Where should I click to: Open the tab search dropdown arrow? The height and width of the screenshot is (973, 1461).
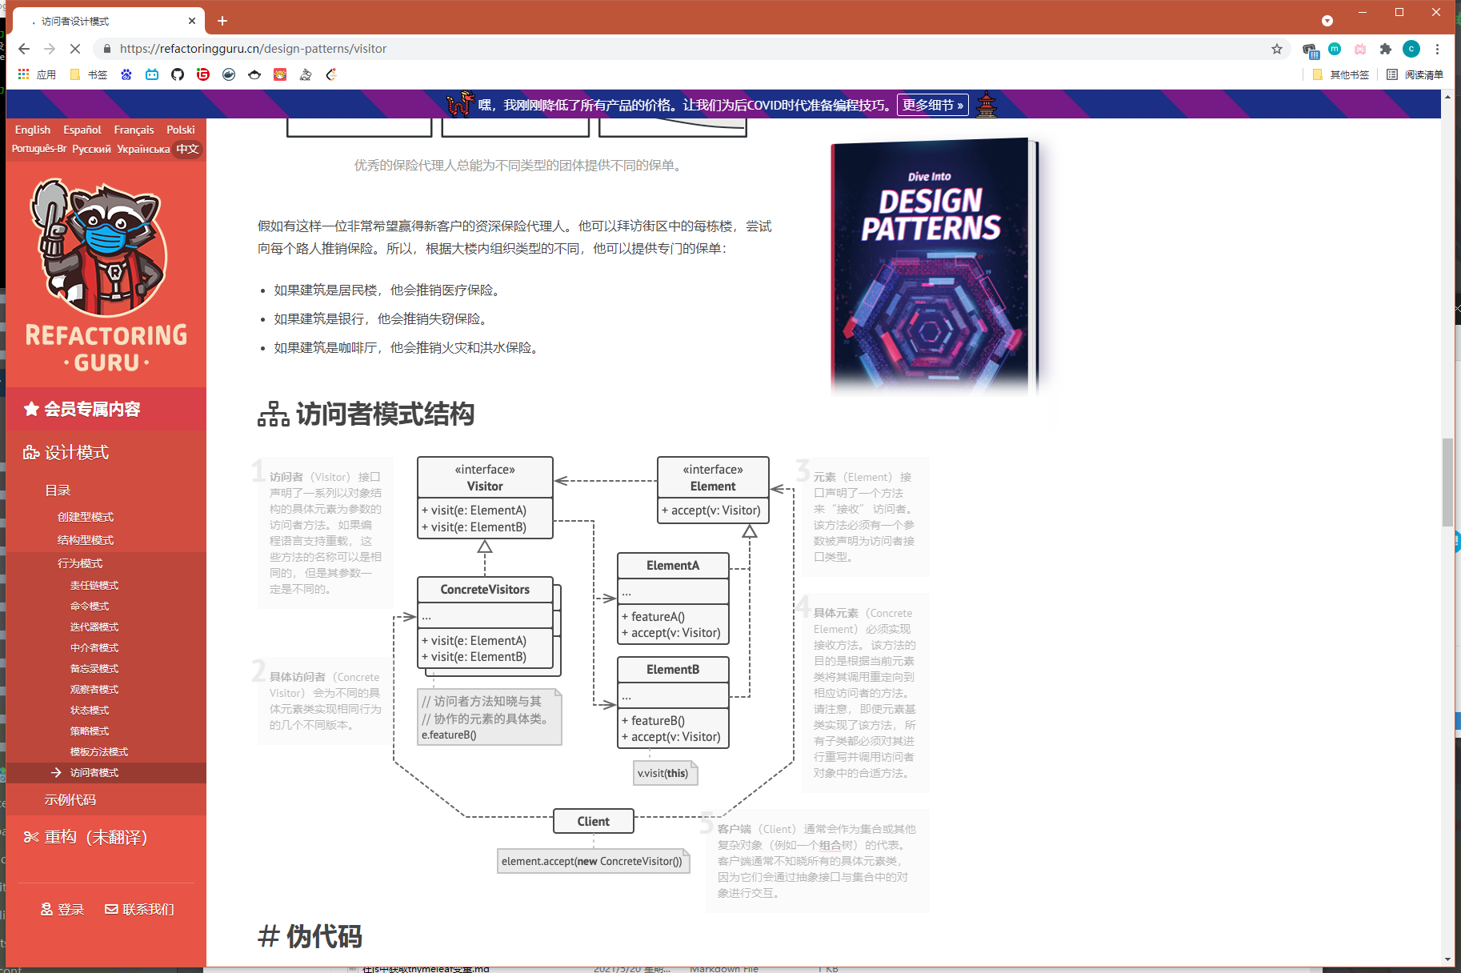pyautogui.click(x=1327, y=21)
